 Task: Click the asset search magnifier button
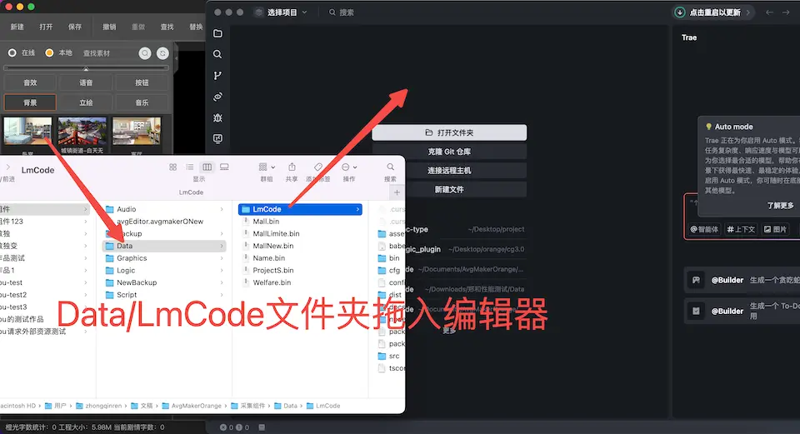click(145, 53)
